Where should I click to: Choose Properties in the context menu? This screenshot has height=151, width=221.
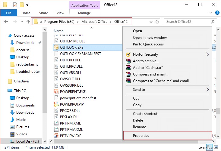(x=168, y=136)
